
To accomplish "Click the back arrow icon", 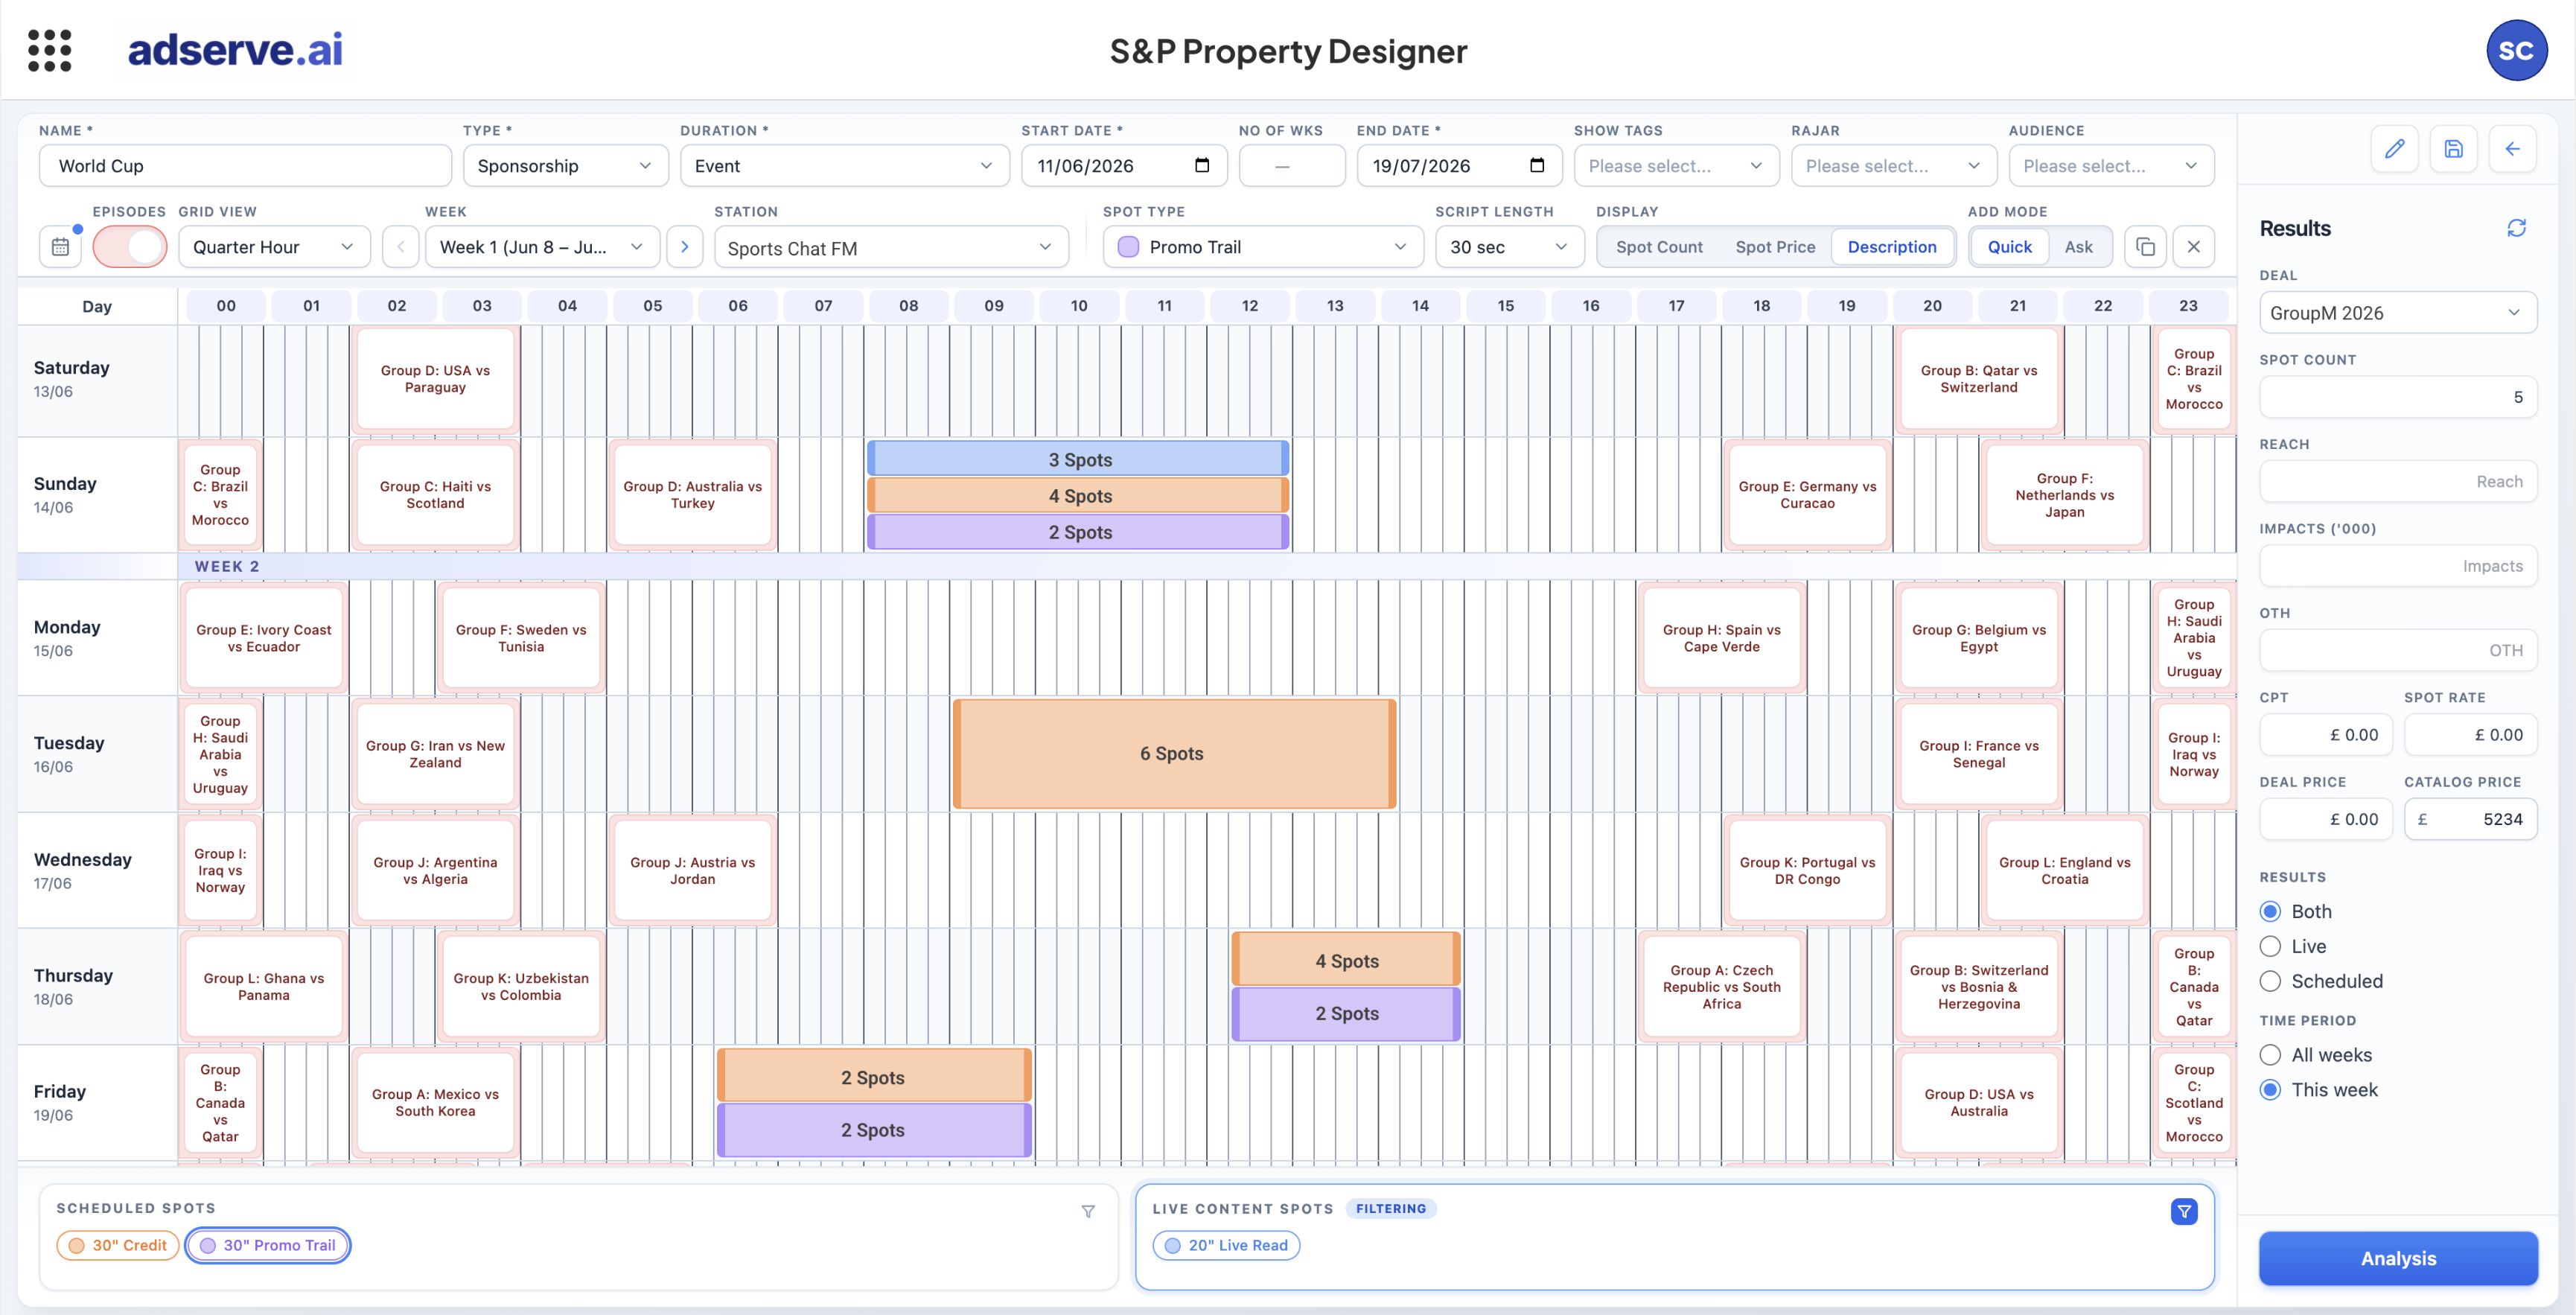I will click(x=2512, y=149).
